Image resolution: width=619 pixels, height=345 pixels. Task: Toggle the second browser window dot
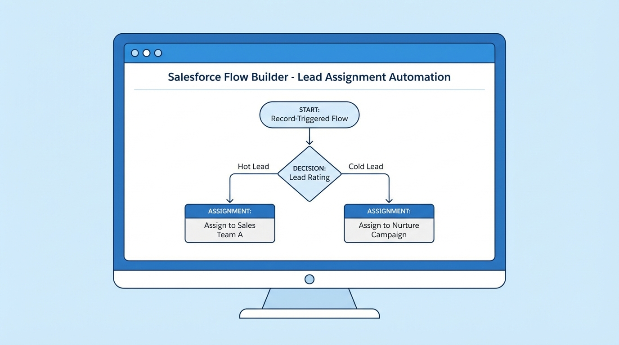tap(146, 53)
